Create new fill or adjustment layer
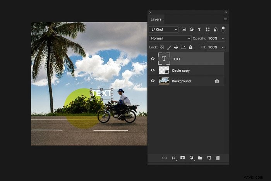The height and width of the screenshot is (181, 271). 191,158
